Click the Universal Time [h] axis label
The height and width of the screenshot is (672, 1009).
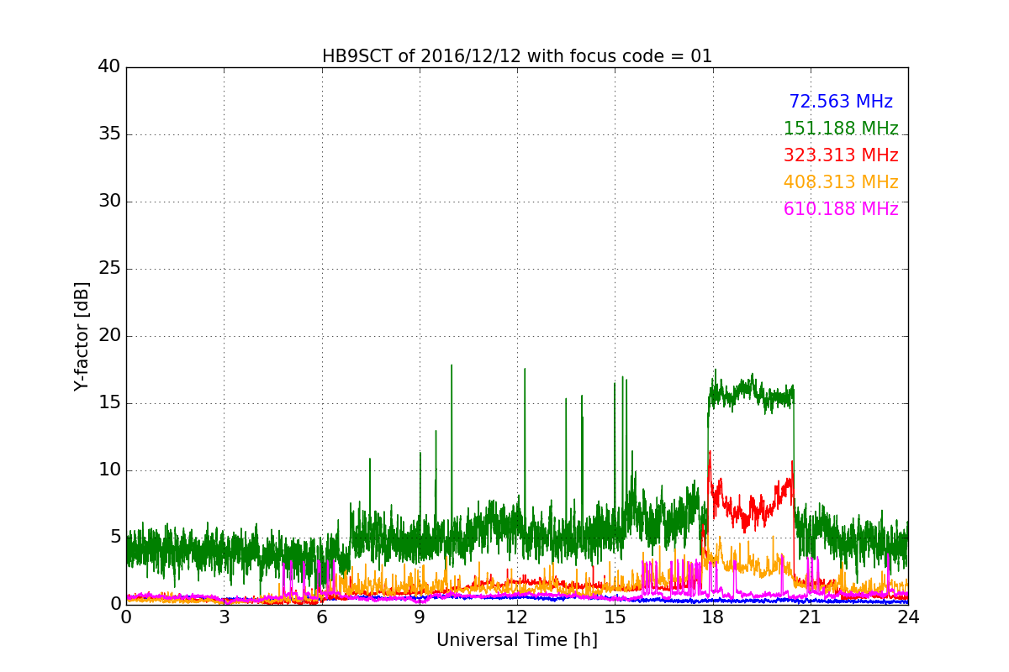tap(517, 640)
